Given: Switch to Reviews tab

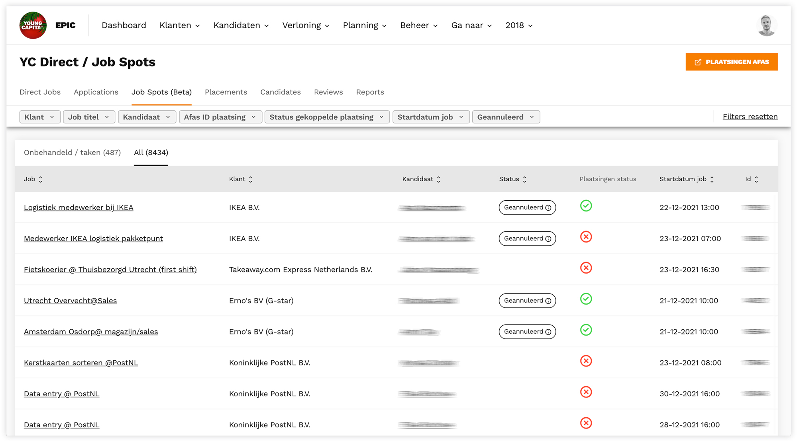Looking at the screenshot, I should tap(328, 92).
